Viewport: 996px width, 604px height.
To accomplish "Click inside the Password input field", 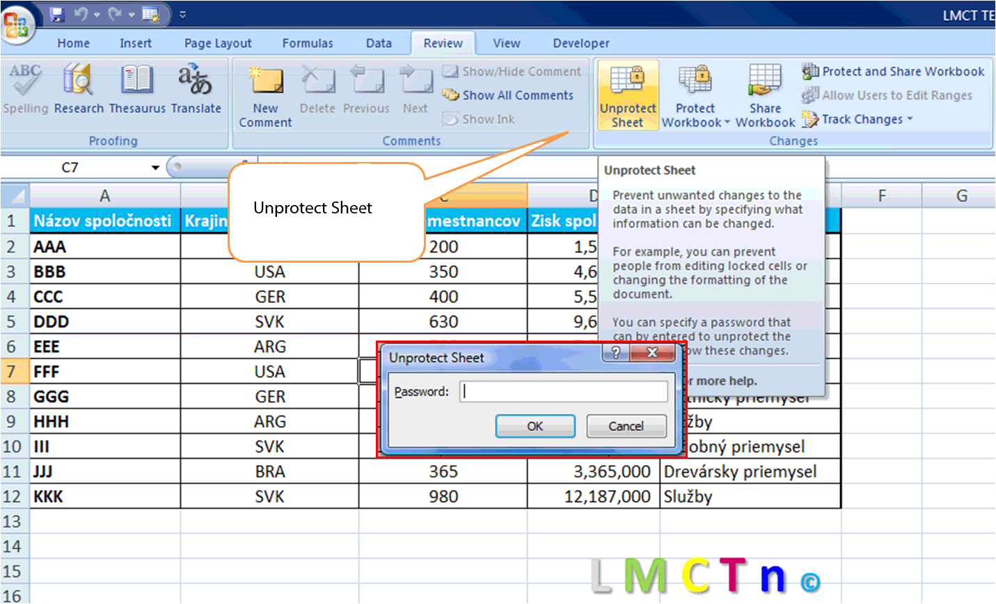I will pos(564,391).
